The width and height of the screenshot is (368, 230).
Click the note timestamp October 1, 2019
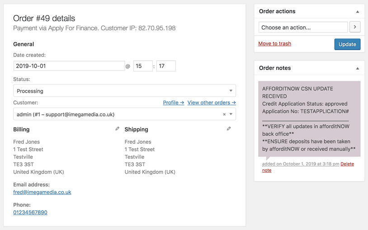pyautogui.click(x=301, y=164)
